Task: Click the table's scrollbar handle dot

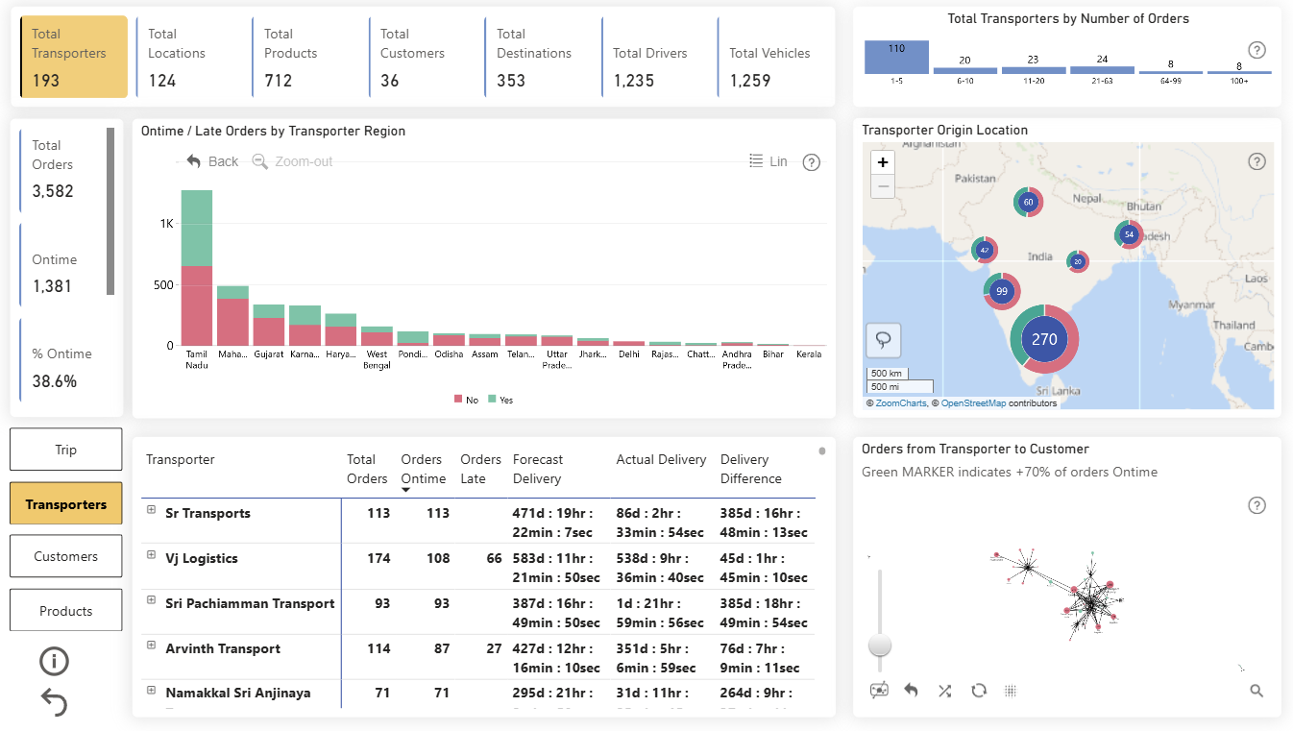Action: point(822,451)
